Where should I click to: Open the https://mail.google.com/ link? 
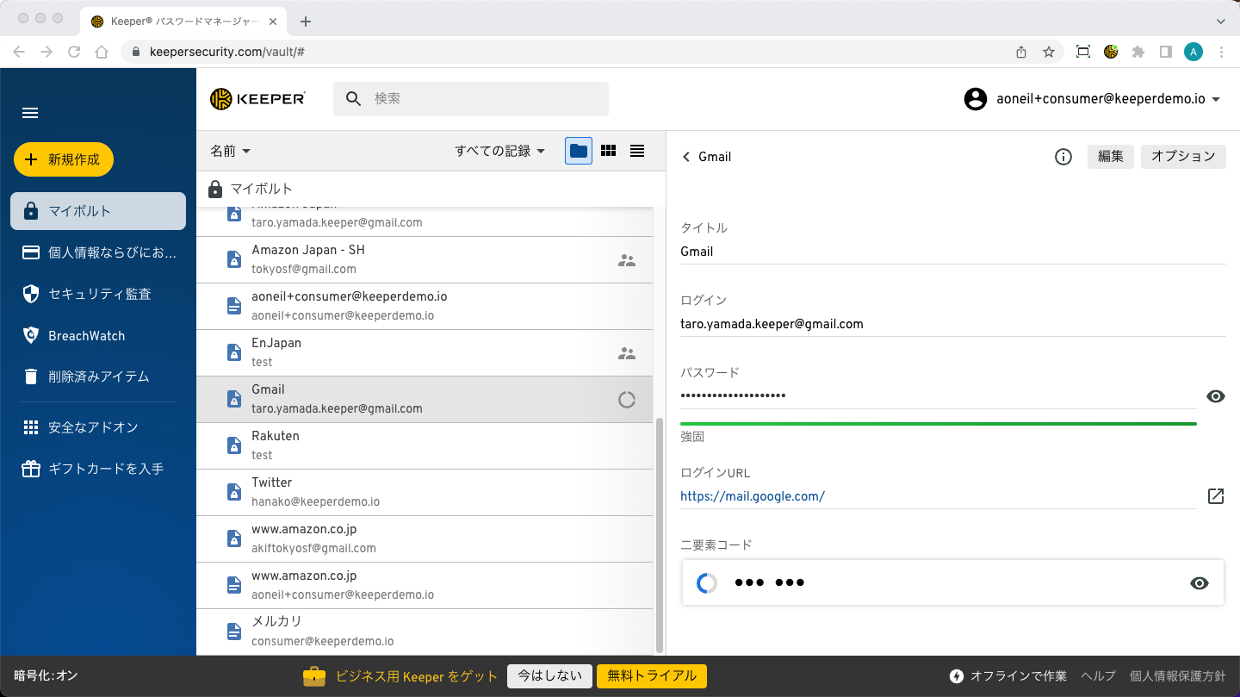(752, 496)
